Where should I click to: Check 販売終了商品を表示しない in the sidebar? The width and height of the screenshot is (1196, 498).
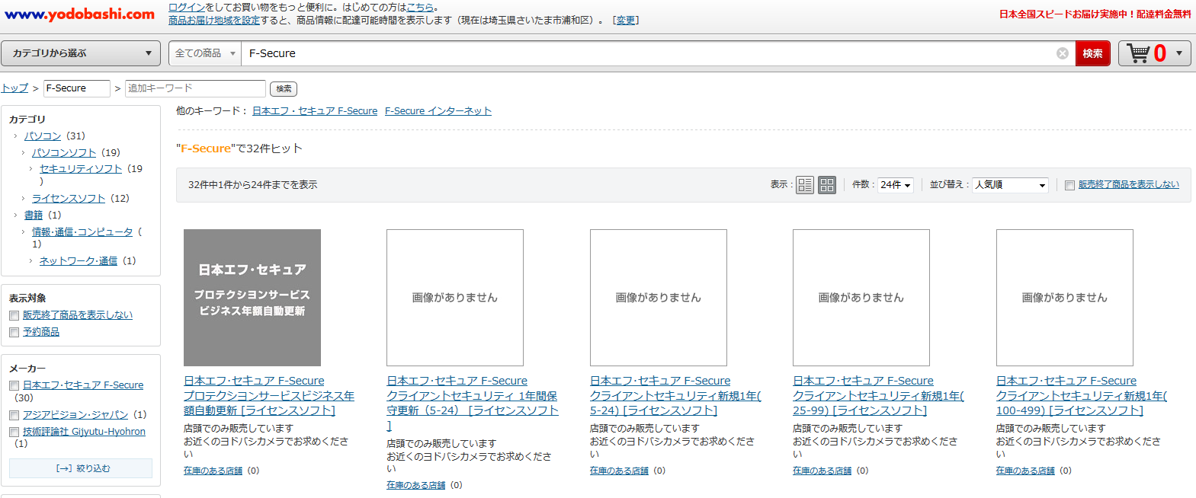pos(14,315)
